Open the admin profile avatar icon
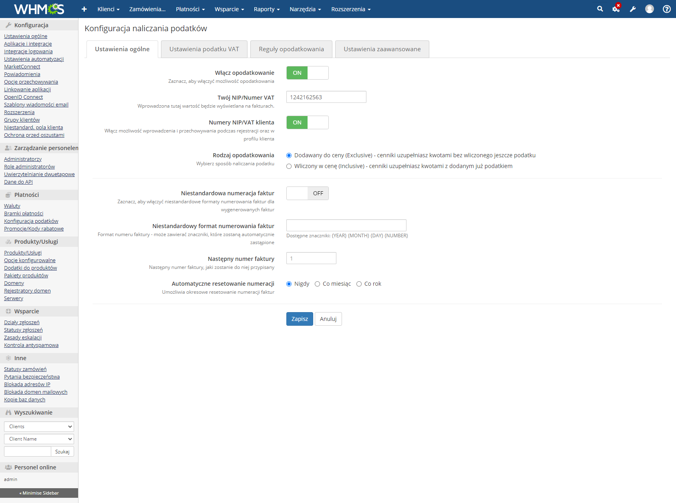The image size is (676, 503). pyautogui.click(x=649, y=9)
